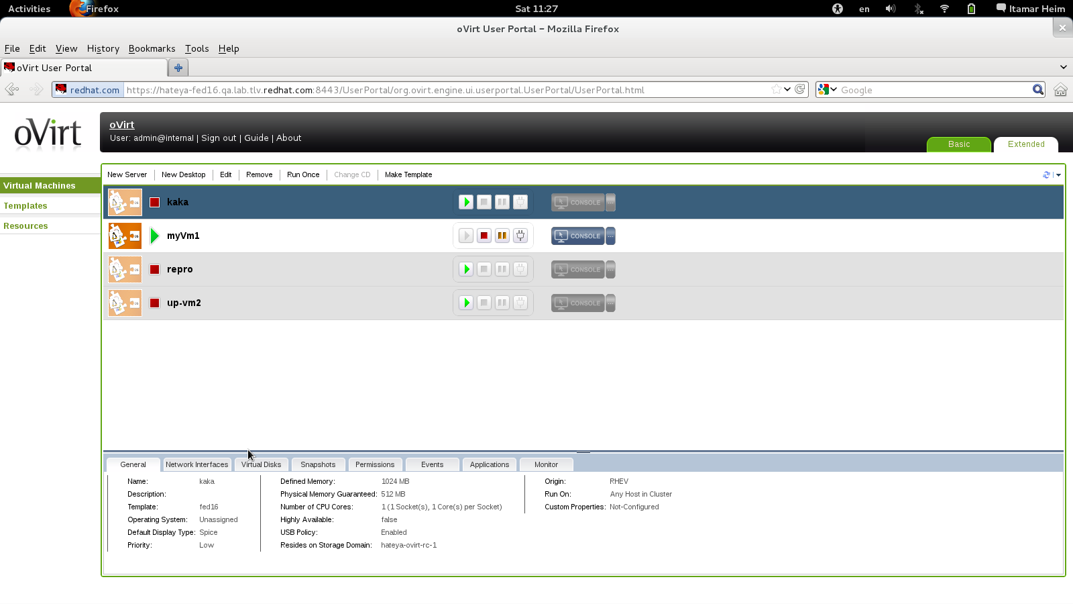This screenshot has width=1073, height=604.
Task: Click the green running status icon for myVm1
Action: (x=155, y=236)
